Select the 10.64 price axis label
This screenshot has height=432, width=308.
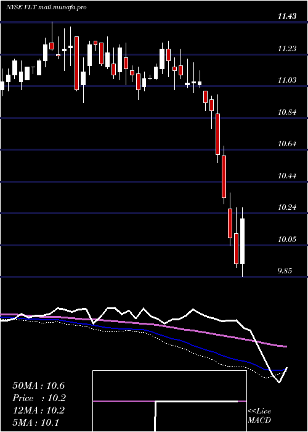(287, 144)
